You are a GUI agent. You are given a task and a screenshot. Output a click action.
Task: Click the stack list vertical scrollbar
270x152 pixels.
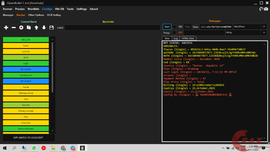52,67
